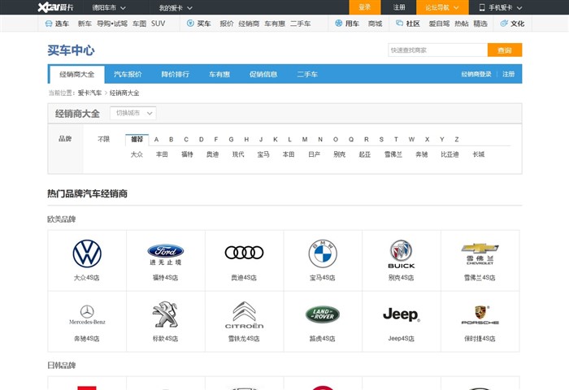The height and width of the screenshot is (390, 569).
Task: Click the yen icon beside 买车
Action: 190,24
